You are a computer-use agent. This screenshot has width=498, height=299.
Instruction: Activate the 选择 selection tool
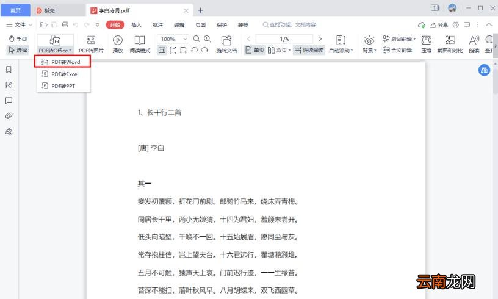click(18, 50)
